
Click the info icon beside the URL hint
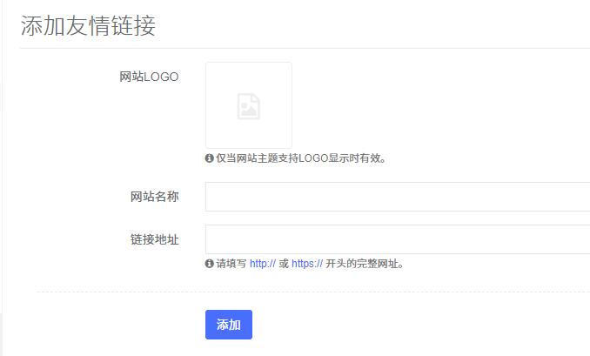click(x=210, y=264)
